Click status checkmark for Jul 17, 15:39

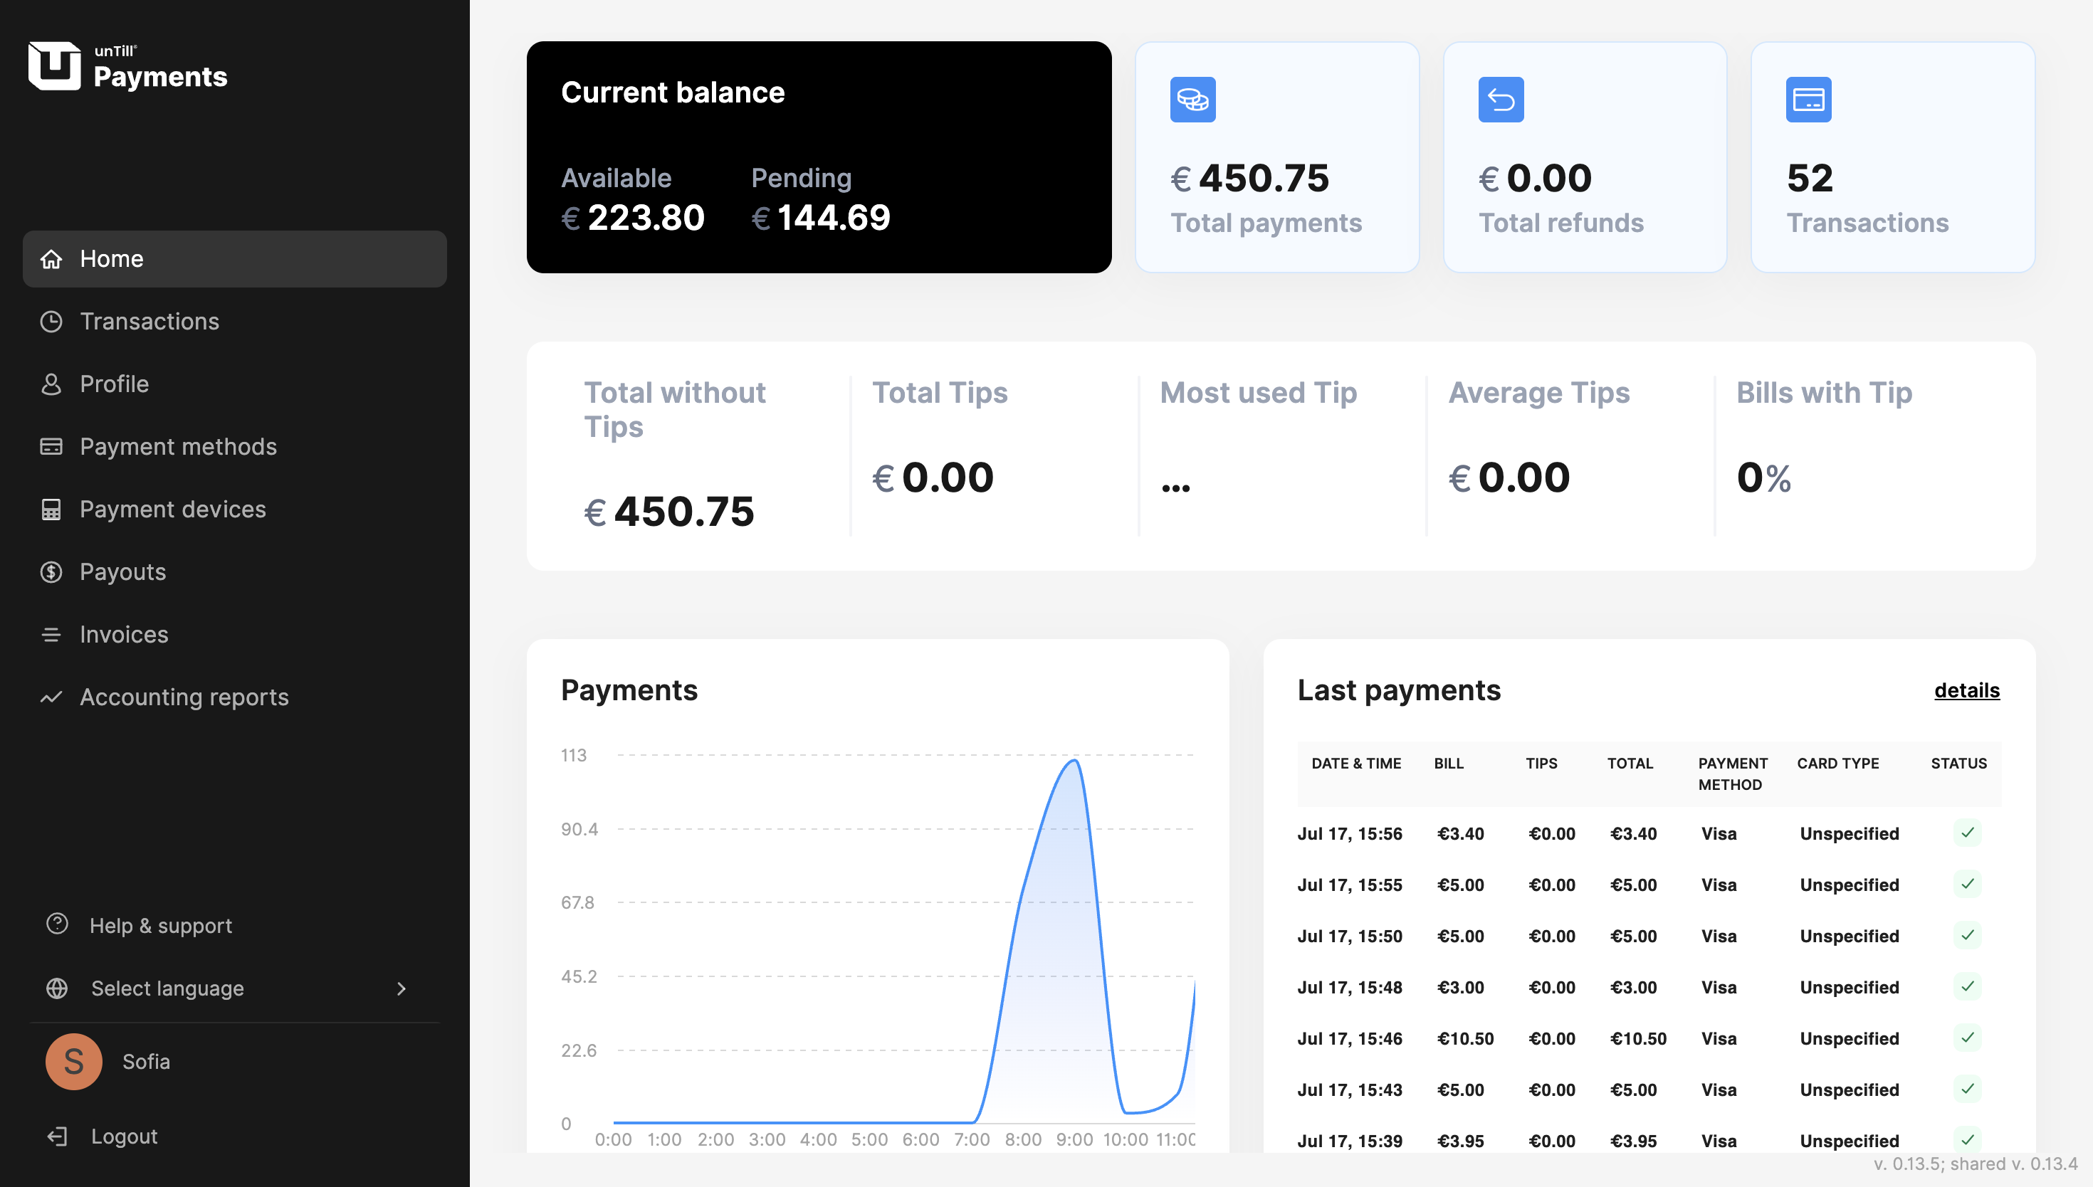coord(1966,1140)
